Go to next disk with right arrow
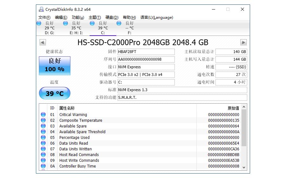Image resolution: width=286 pixels, height=178 pixels. [x=243, y=43]
